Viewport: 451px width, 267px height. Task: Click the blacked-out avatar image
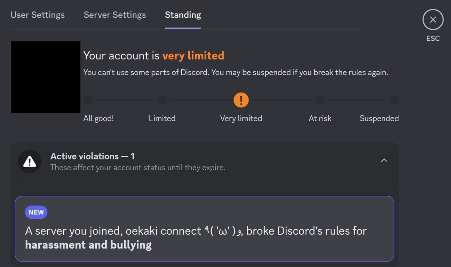point(46,77)
